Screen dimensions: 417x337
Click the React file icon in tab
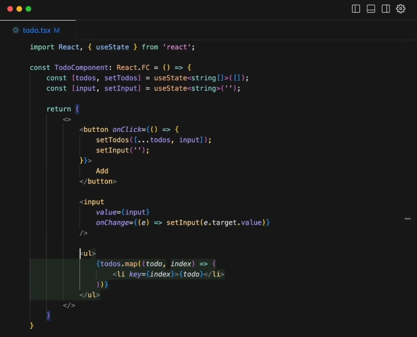(16, 30)
